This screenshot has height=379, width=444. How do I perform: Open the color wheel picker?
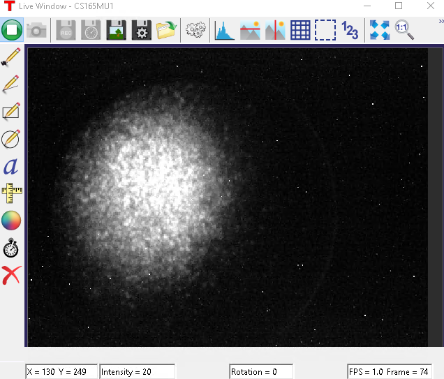pos(11,221)
